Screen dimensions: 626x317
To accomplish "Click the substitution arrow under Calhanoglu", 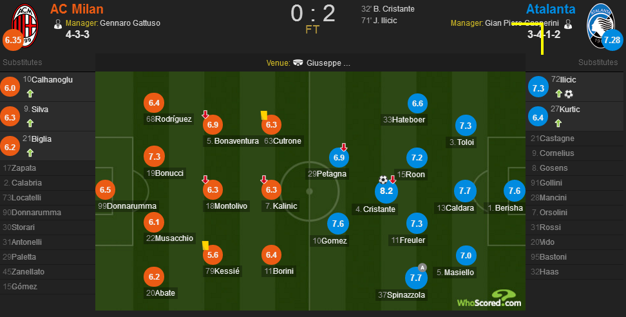I will [30, 94].
